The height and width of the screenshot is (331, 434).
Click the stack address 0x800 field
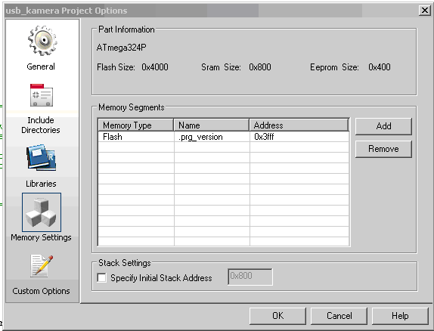(250, 277)
